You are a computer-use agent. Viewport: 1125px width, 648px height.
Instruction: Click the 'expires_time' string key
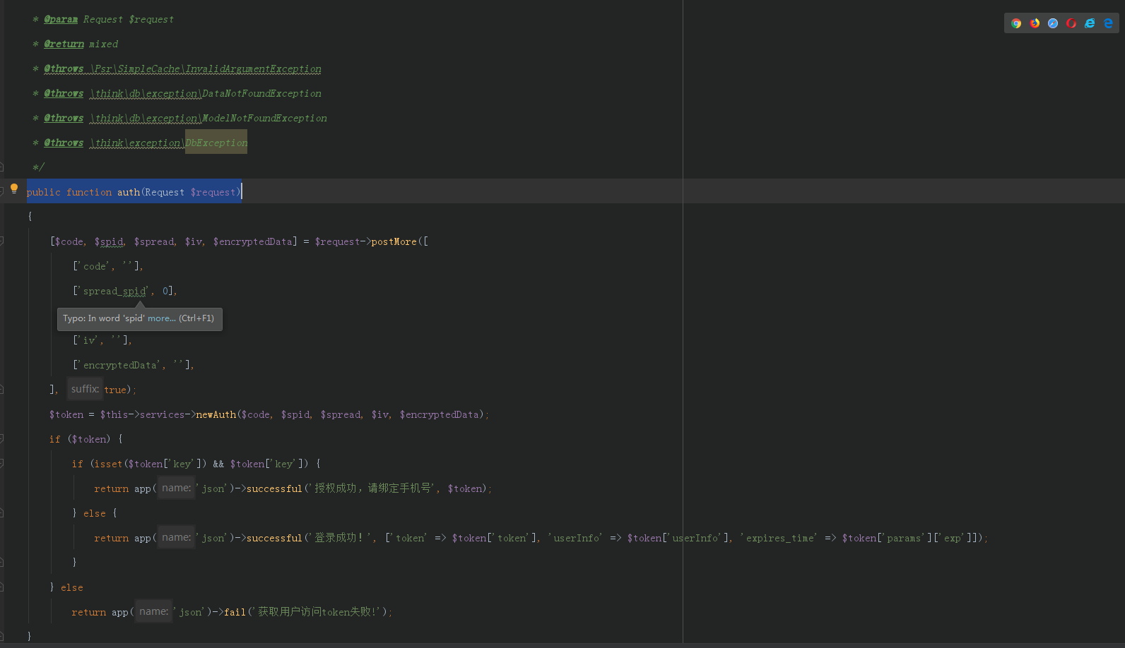click(780, 538)
